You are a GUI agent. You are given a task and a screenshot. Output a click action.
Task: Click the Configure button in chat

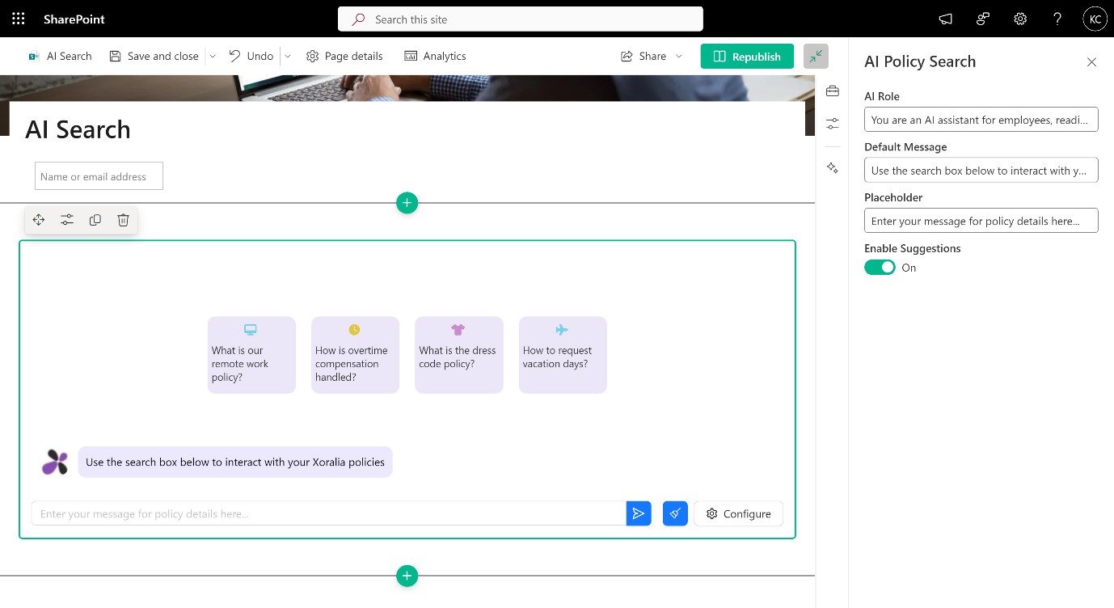point(738,513)
